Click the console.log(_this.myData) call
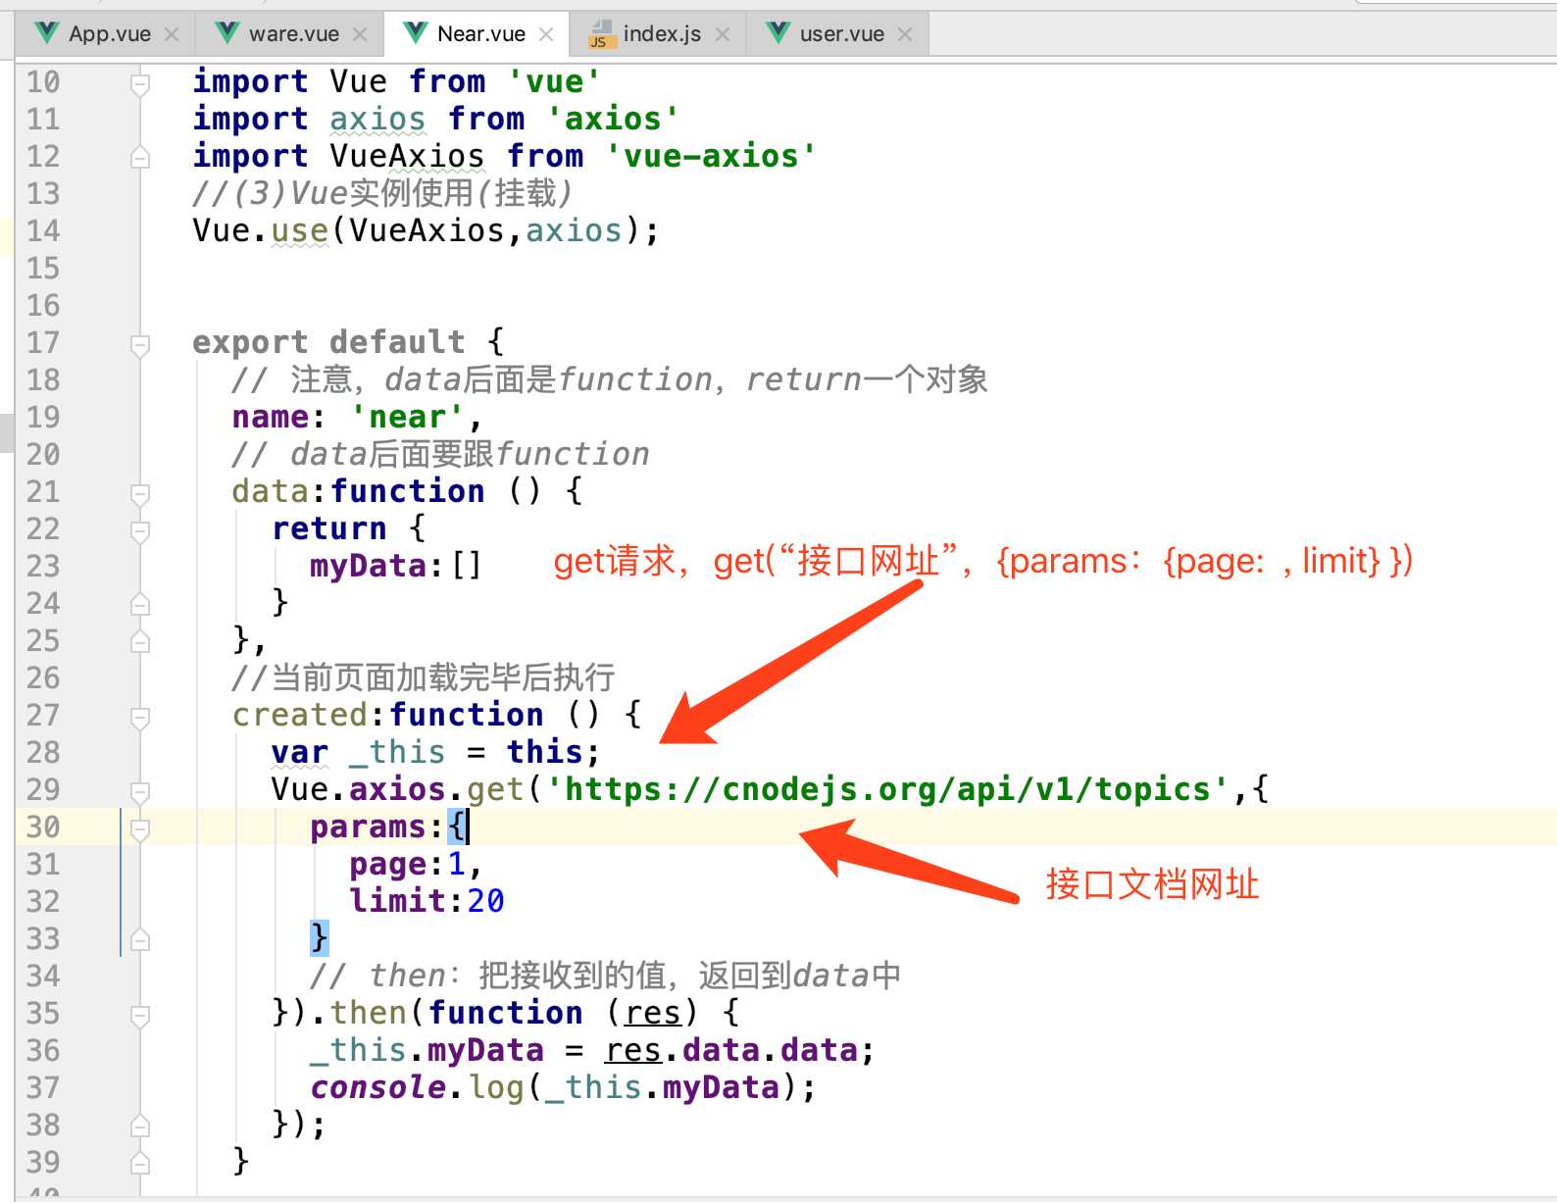The width and height of the screenshot is (1557, 1202). point(563,1087)
